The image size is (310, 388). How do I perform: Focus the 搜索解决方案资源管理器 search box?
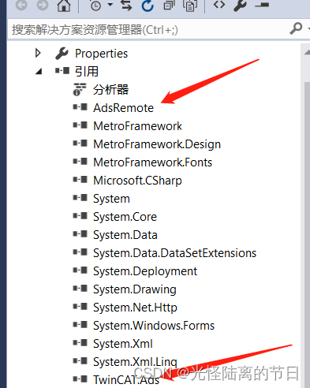tap(148, 30)
